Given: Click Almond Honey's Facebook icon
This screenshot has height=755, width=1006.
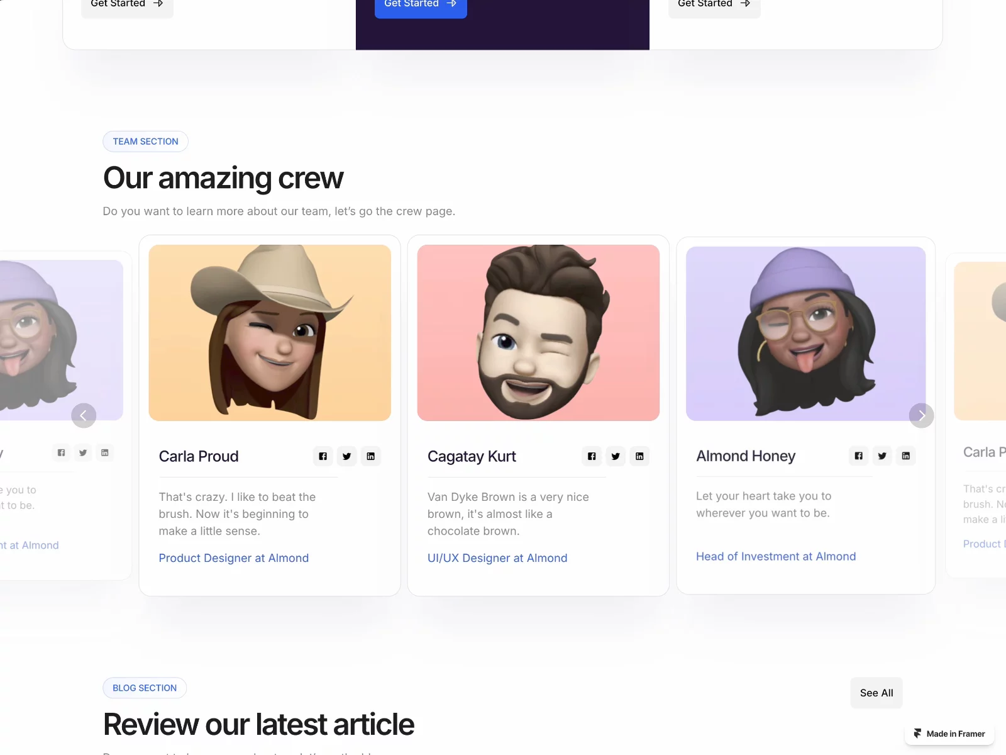Looking at the screenshot, I should pos(858,456).
